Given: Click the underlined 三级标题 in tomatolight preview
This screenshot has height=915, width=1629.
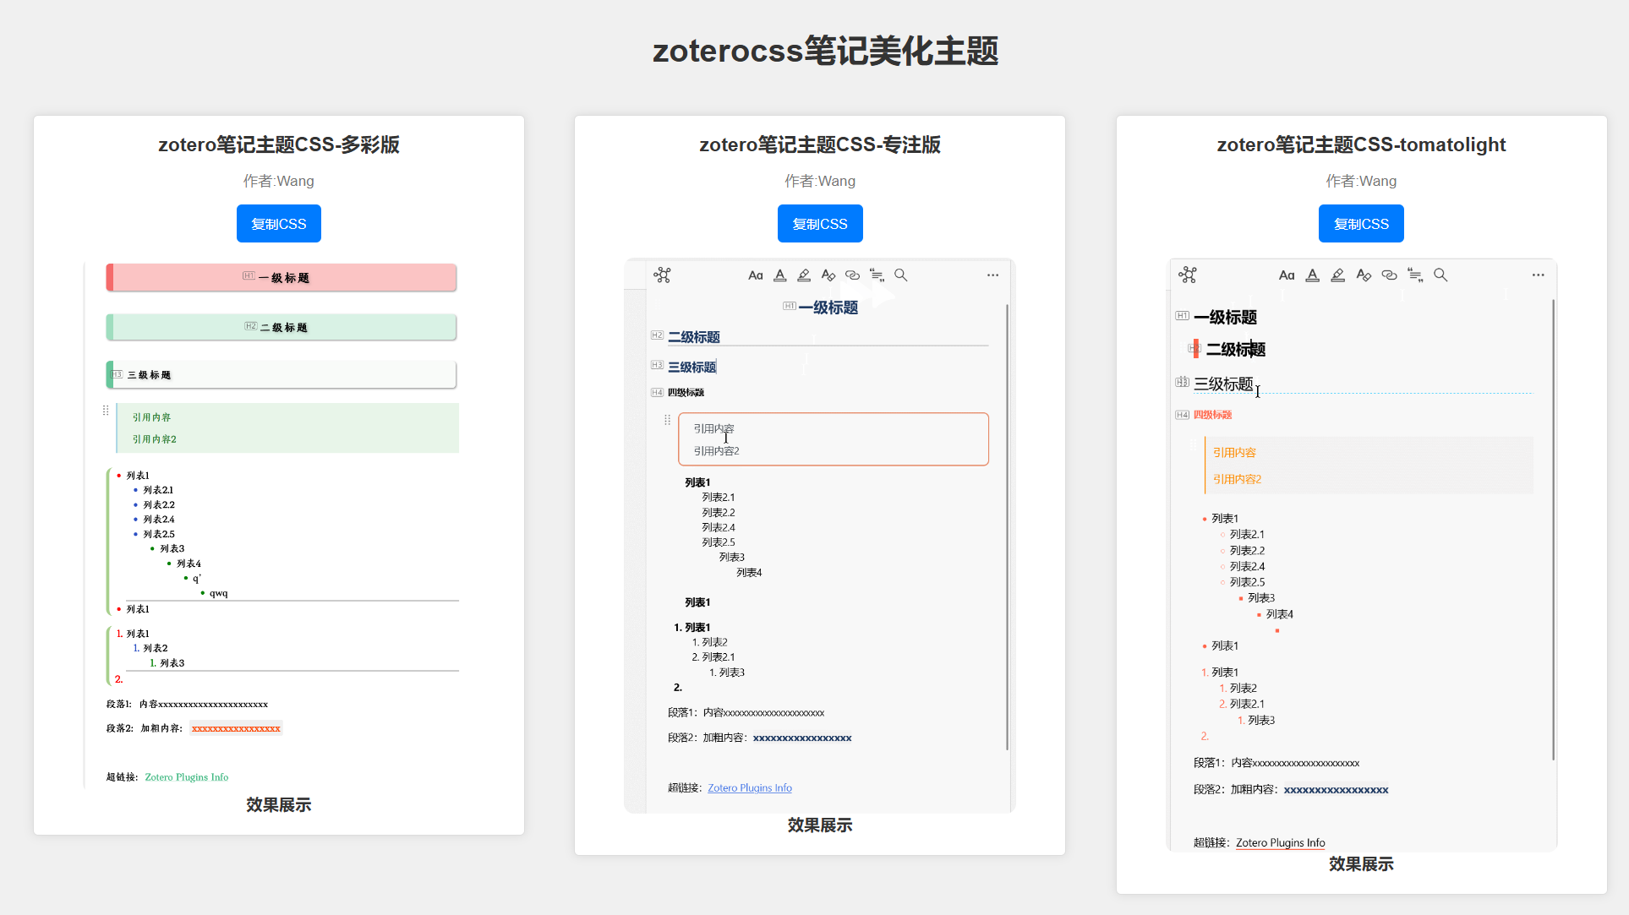Looking at the screenshot, I should pos(1223,384).
